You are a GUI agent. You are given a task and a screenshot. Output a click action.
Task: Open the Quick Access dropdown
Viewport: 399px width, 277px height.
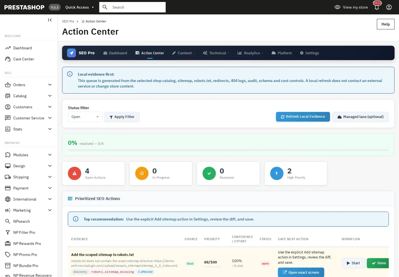(x=80, y=7)
